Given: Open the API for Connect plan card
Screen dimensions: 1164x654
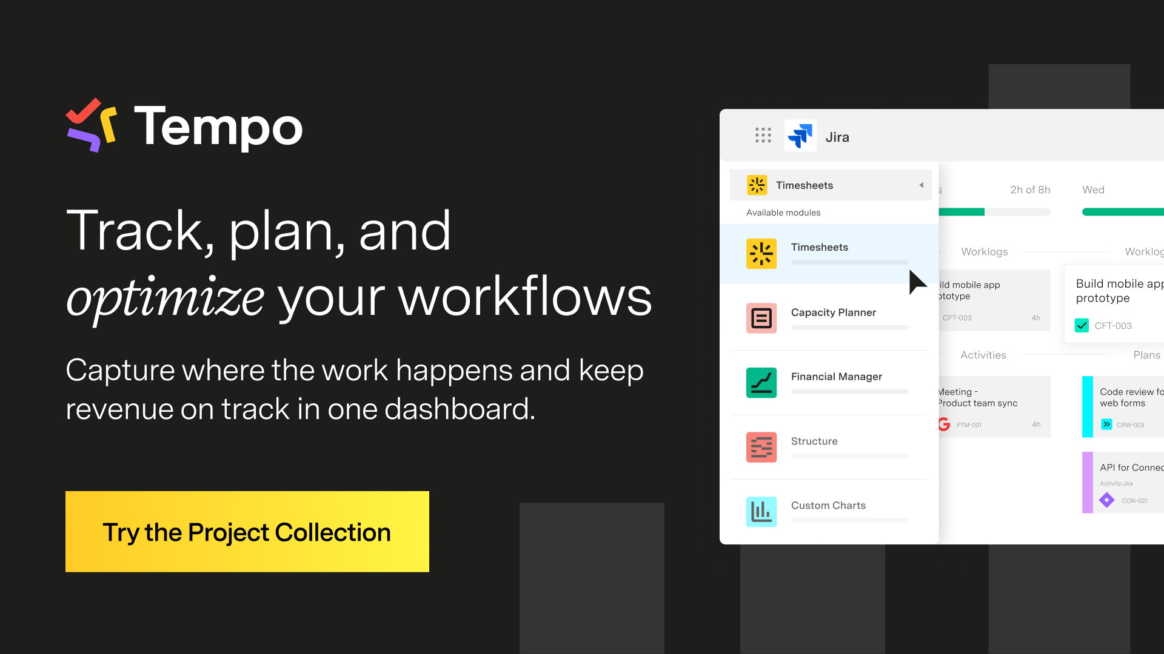Looking at the screenshot, I should click(x=1123, y=483).
